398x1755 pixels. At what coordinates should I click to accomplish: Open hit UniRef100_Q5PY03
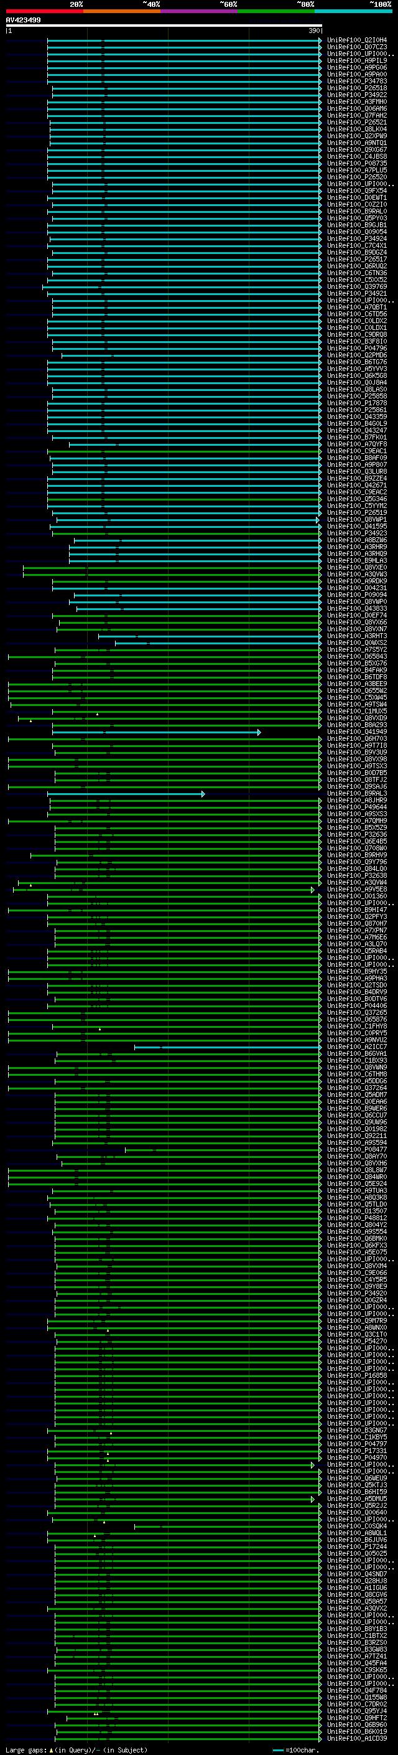click(x=357, y=218)
